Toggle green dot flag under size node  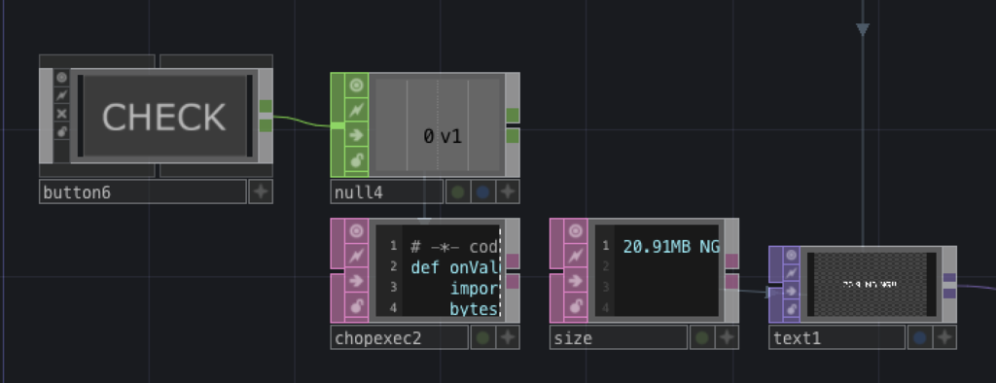(702, 337)
